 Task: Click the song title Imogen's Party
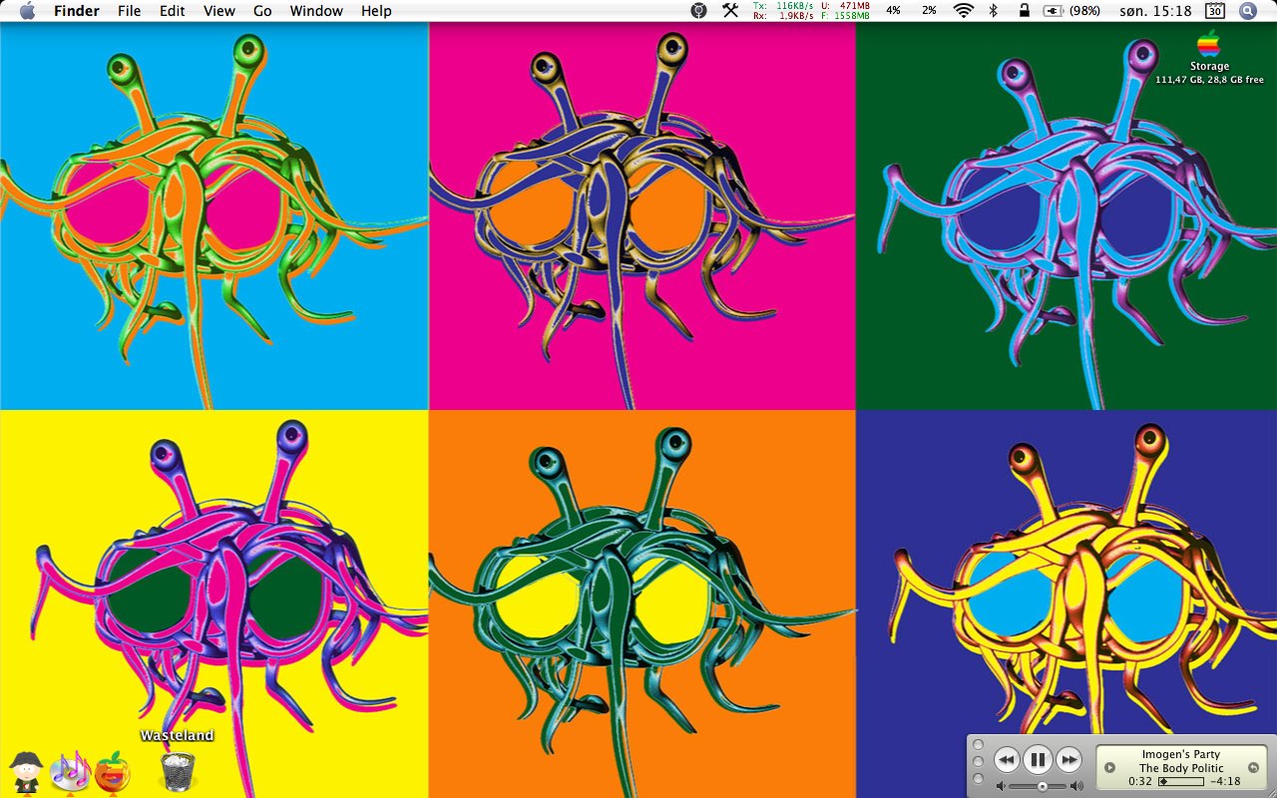1181,755
